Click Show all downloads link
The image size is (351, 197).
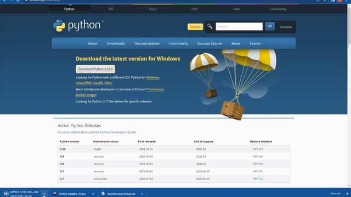(335, 194)
